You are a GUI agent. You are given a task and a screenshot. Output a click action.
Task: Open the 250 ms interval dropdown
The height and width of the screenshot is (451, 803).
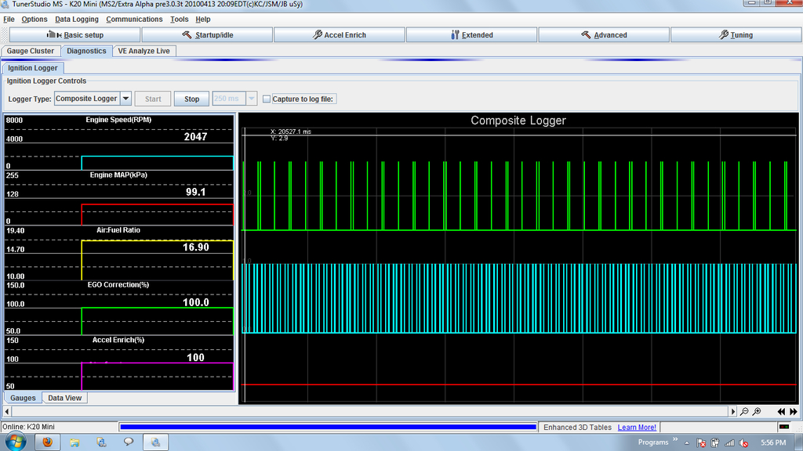pos(251,99)
